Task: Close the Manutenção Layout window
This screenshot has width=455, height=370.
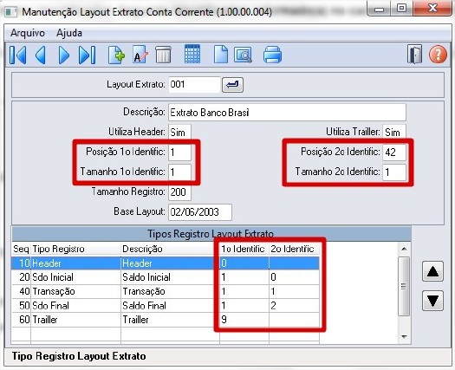Action: (x=432, y=8)
